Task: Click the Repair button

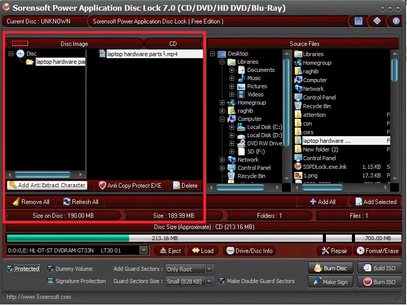Action: tap(334, 251)
